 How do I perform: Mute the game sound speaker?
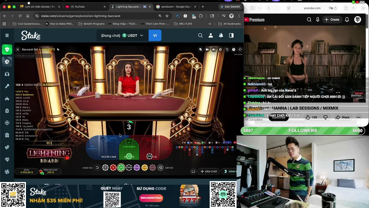point(214,49)
